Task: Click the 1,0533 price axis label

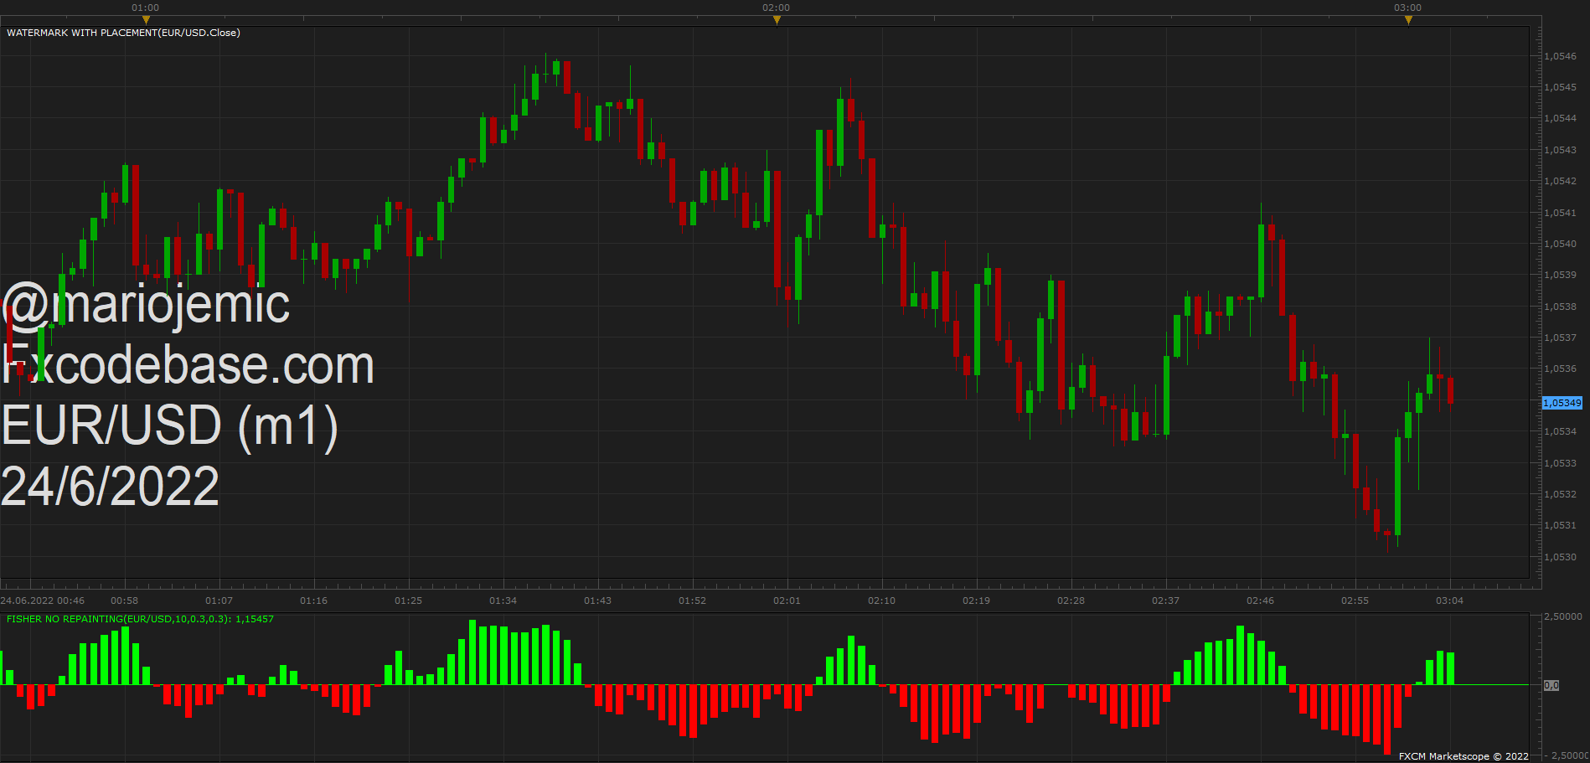Action: coord(1561,463)
